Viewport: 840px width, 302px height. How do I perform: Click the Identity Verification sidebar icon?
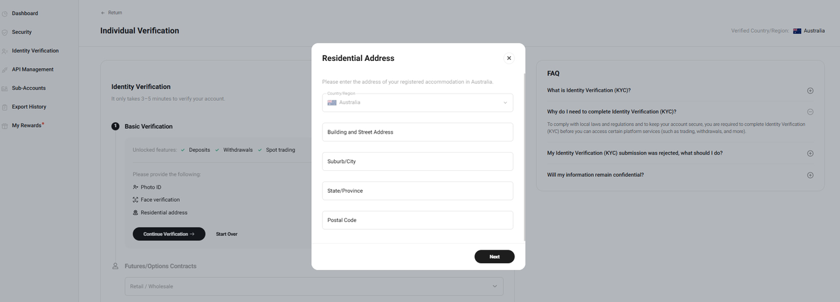click(x=5, y=51)
